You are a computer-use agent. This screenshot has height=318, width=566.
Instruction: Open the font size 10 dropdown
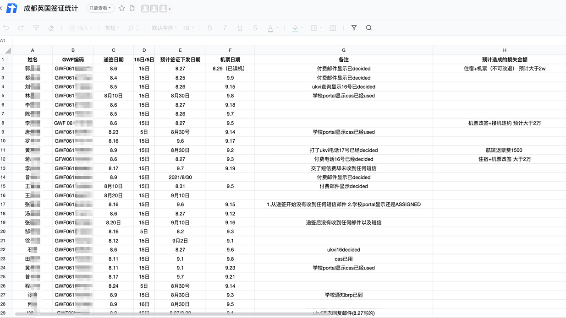pos(188,28)
